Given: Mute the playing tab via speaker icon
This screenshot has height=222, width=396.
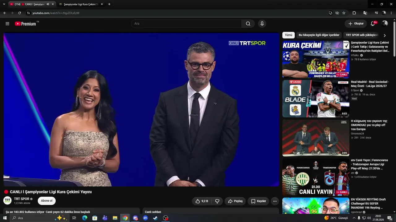Looking at the screenshot, I should tap(48, 4).
